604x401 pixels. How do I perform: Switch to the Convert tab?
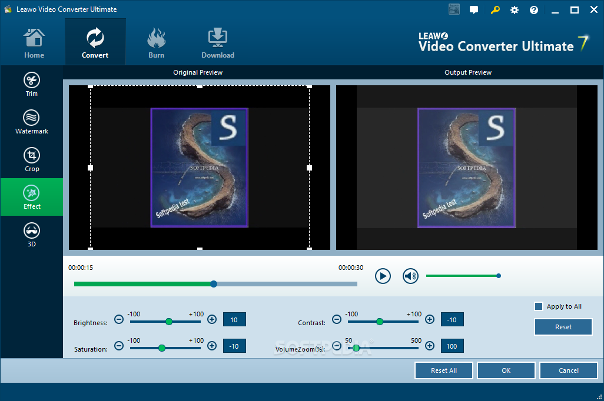[95, 42]
